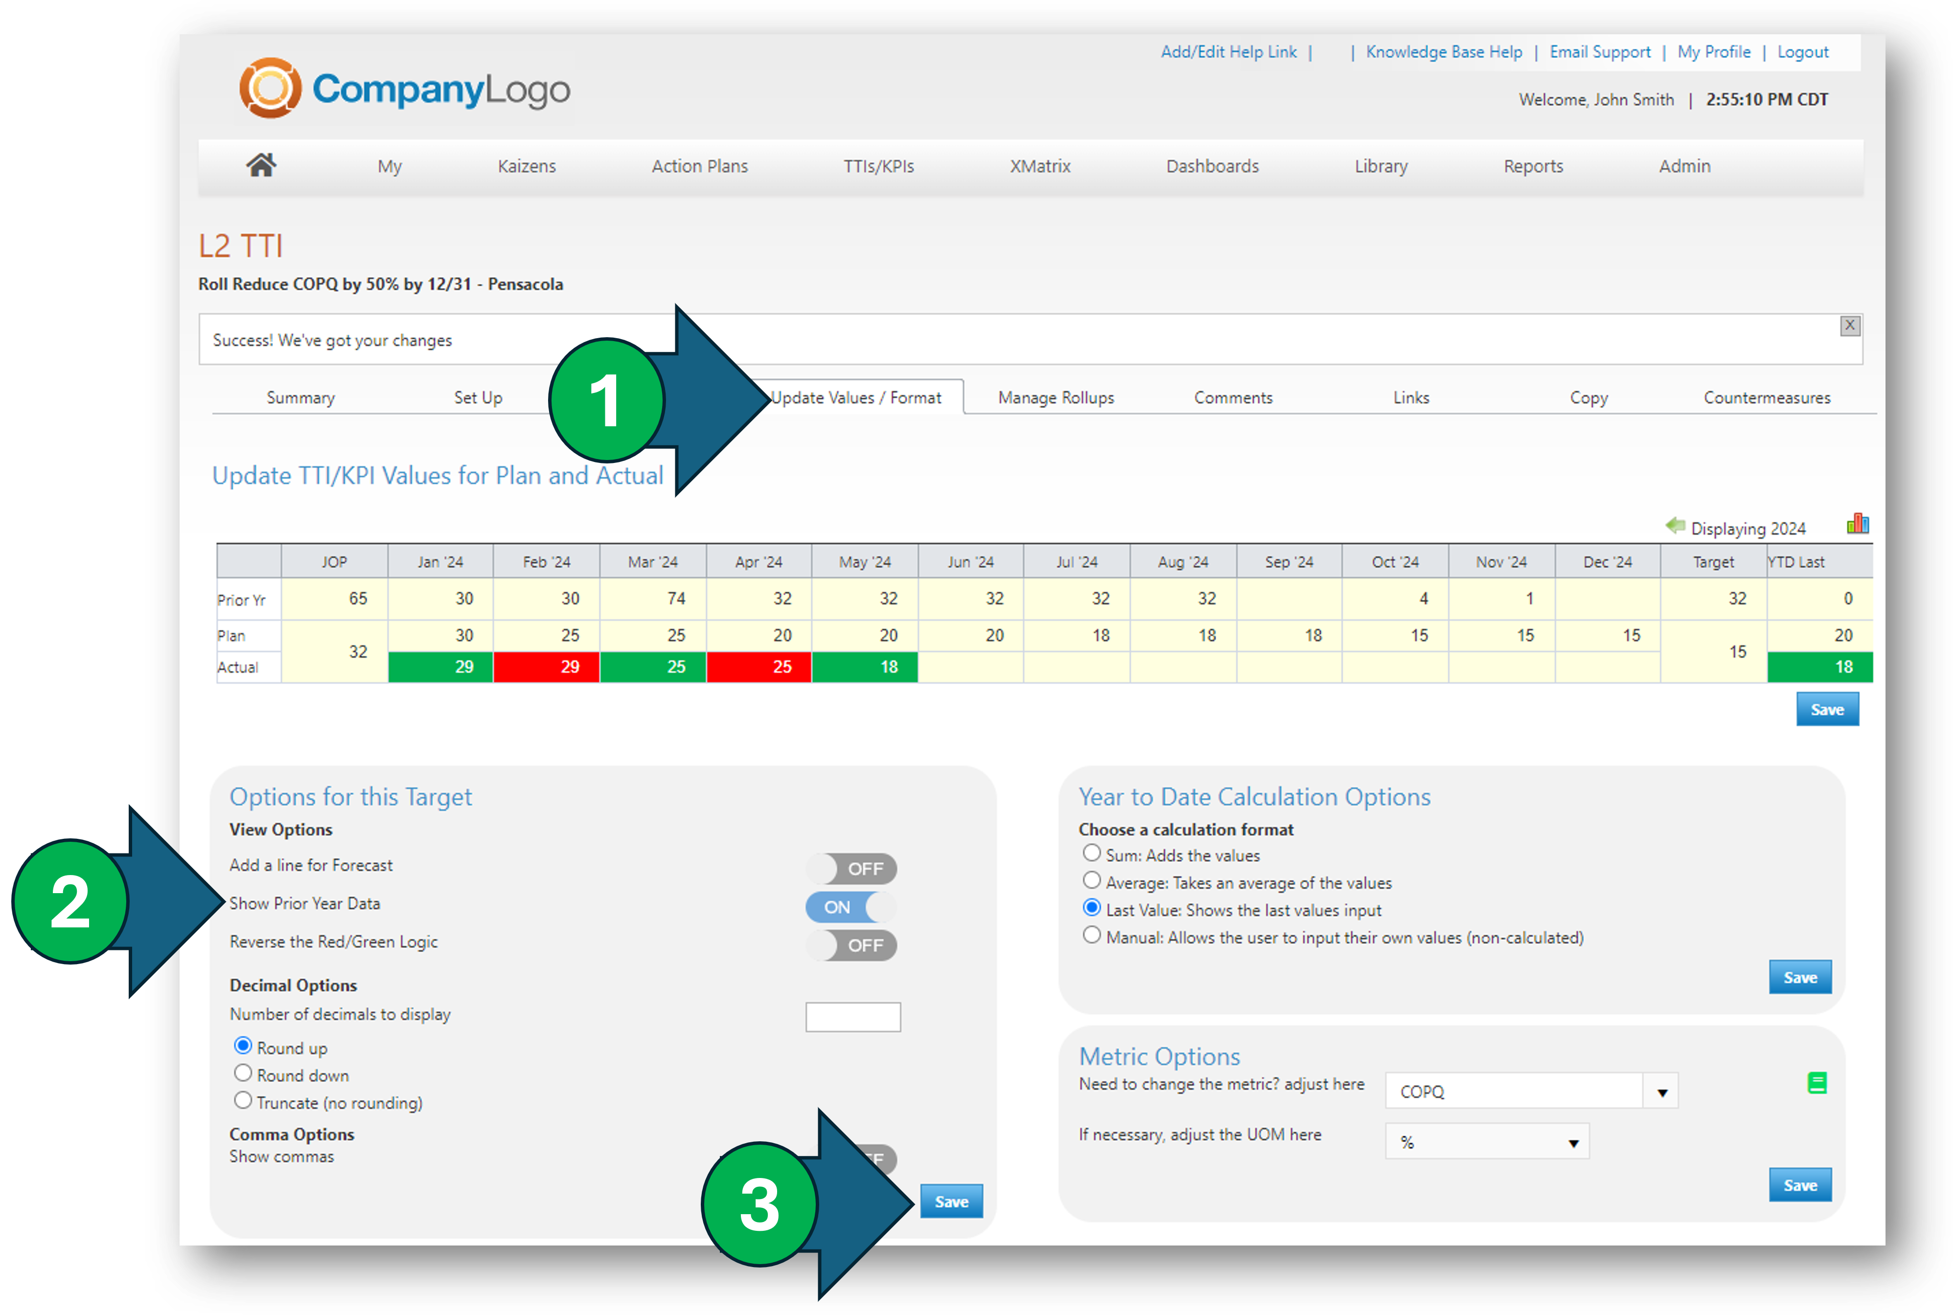Viewport: 1955px width, 1315px height.
Task: Click the Mar '24 Prior Yr value 74
Action: [652, 599]
